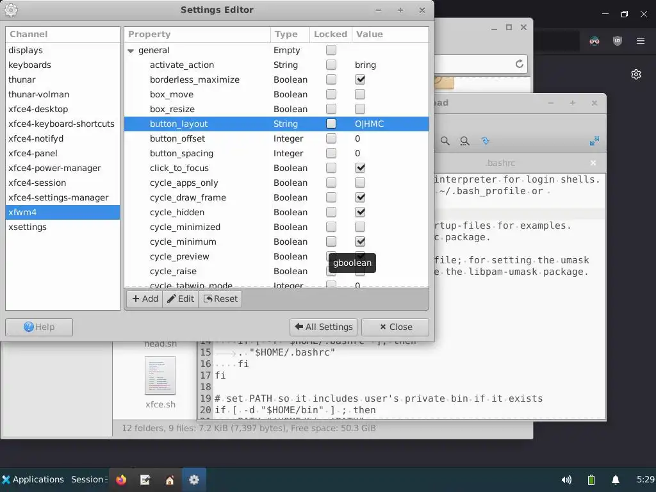Click find and replace icon in Mousepad toolbar
The height and width of the screenshot is (492, 656).
pos(464,141)
